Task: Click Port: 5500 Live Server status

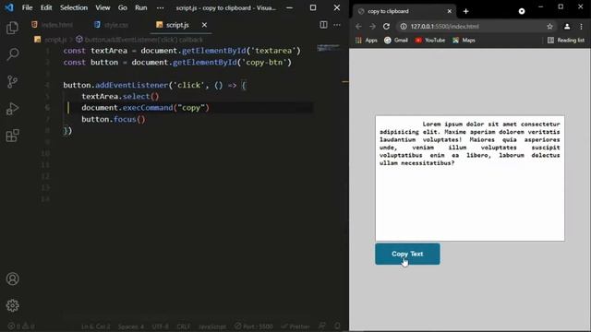Action: click(254, 326)
